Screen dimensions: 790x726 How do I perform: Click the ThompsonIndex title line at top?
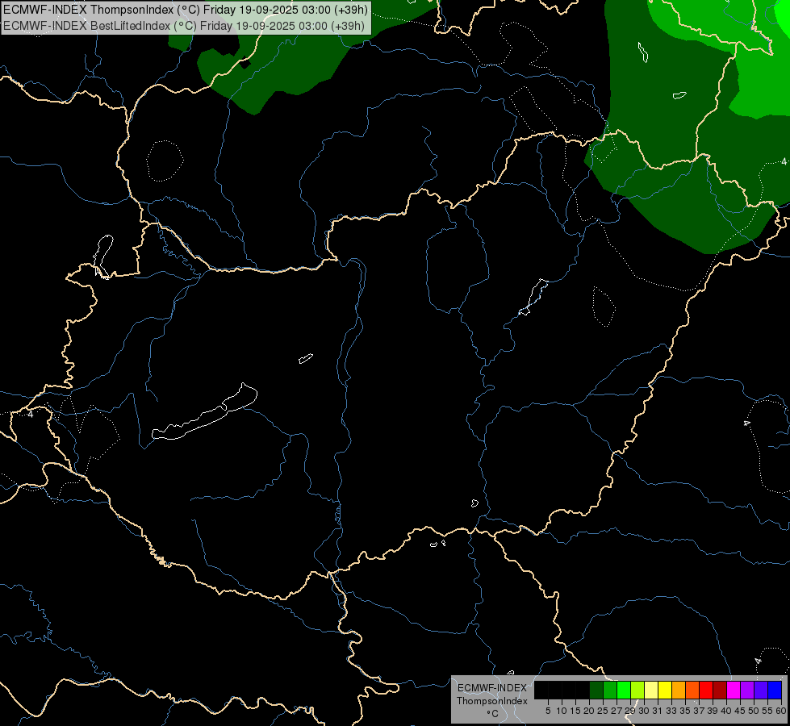coord(186,10)
